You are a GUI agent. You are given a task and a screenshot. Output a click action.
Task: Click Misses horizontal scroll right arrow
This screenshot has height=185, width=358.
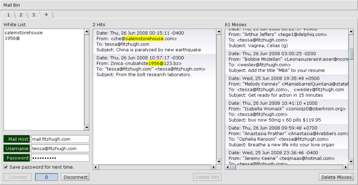pyautogui.click(x=346, y=167)
